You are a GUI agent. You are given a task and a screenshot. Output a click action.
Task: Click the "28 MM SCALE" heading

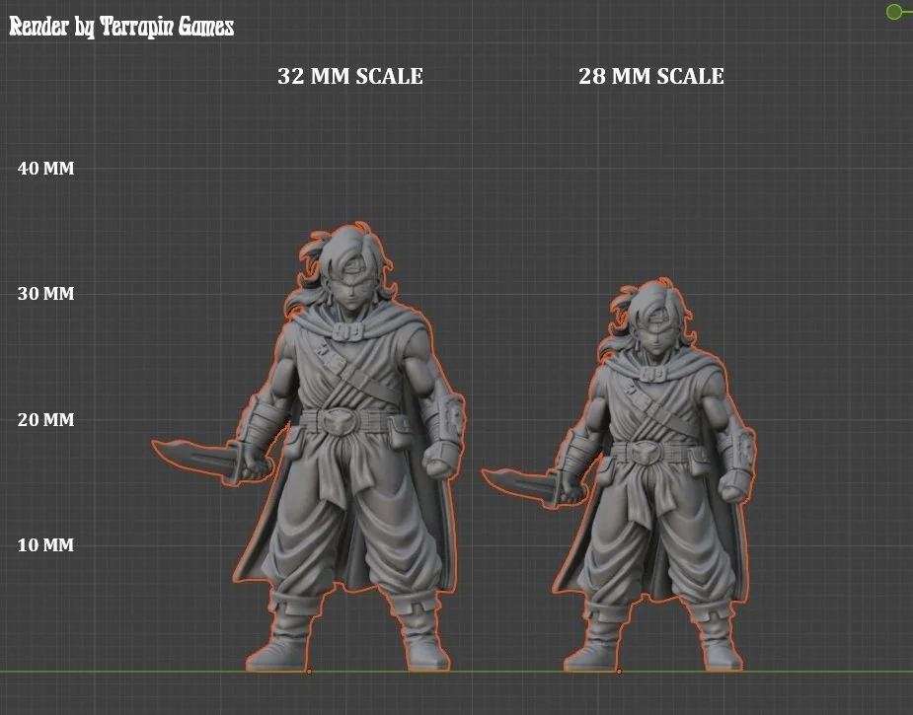tap(651, 76)
